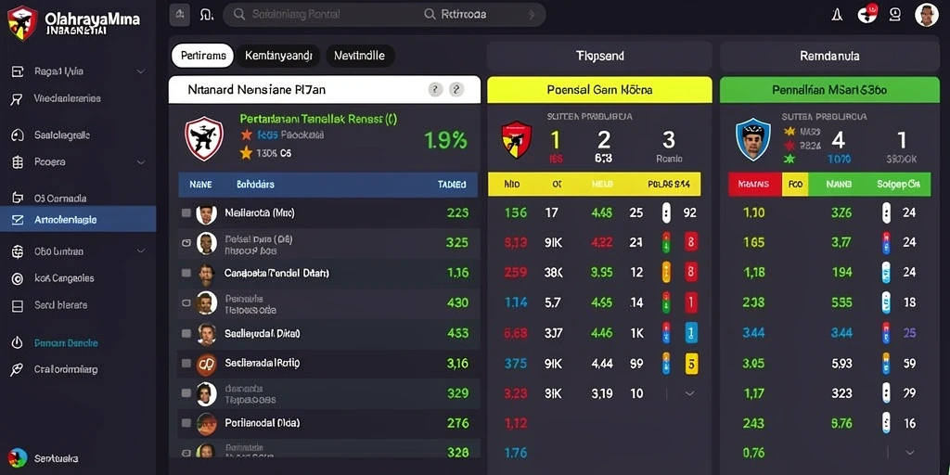Tick the checkbox beside Canagoeta Tendel Dtah
The height and width of the screenshot is (475, 950).
186,274
